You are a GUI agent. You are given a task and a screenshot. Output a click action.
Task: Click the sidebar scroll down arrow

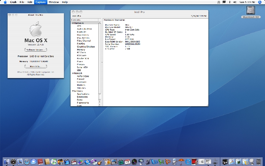tap(100, 105)
